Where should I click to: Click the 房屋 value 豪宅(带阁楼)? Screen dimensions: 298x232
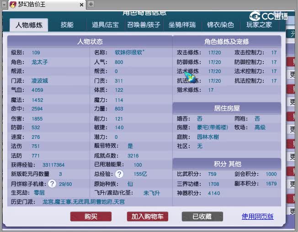click(x=212, y=127)
